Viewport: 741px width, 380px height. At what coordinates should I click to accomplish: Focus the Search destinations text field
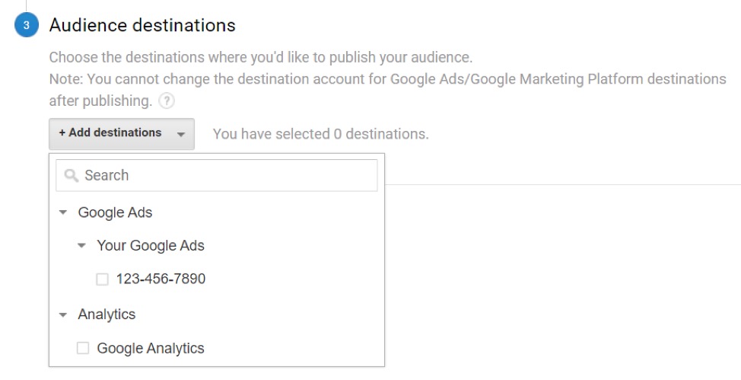(x=228, y=176)
